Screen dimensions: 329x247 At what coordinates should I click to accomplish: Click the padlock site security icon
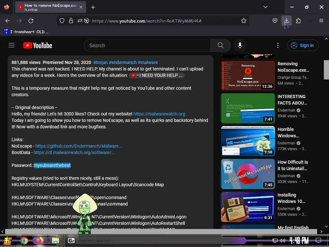click(x=71, y=21)
